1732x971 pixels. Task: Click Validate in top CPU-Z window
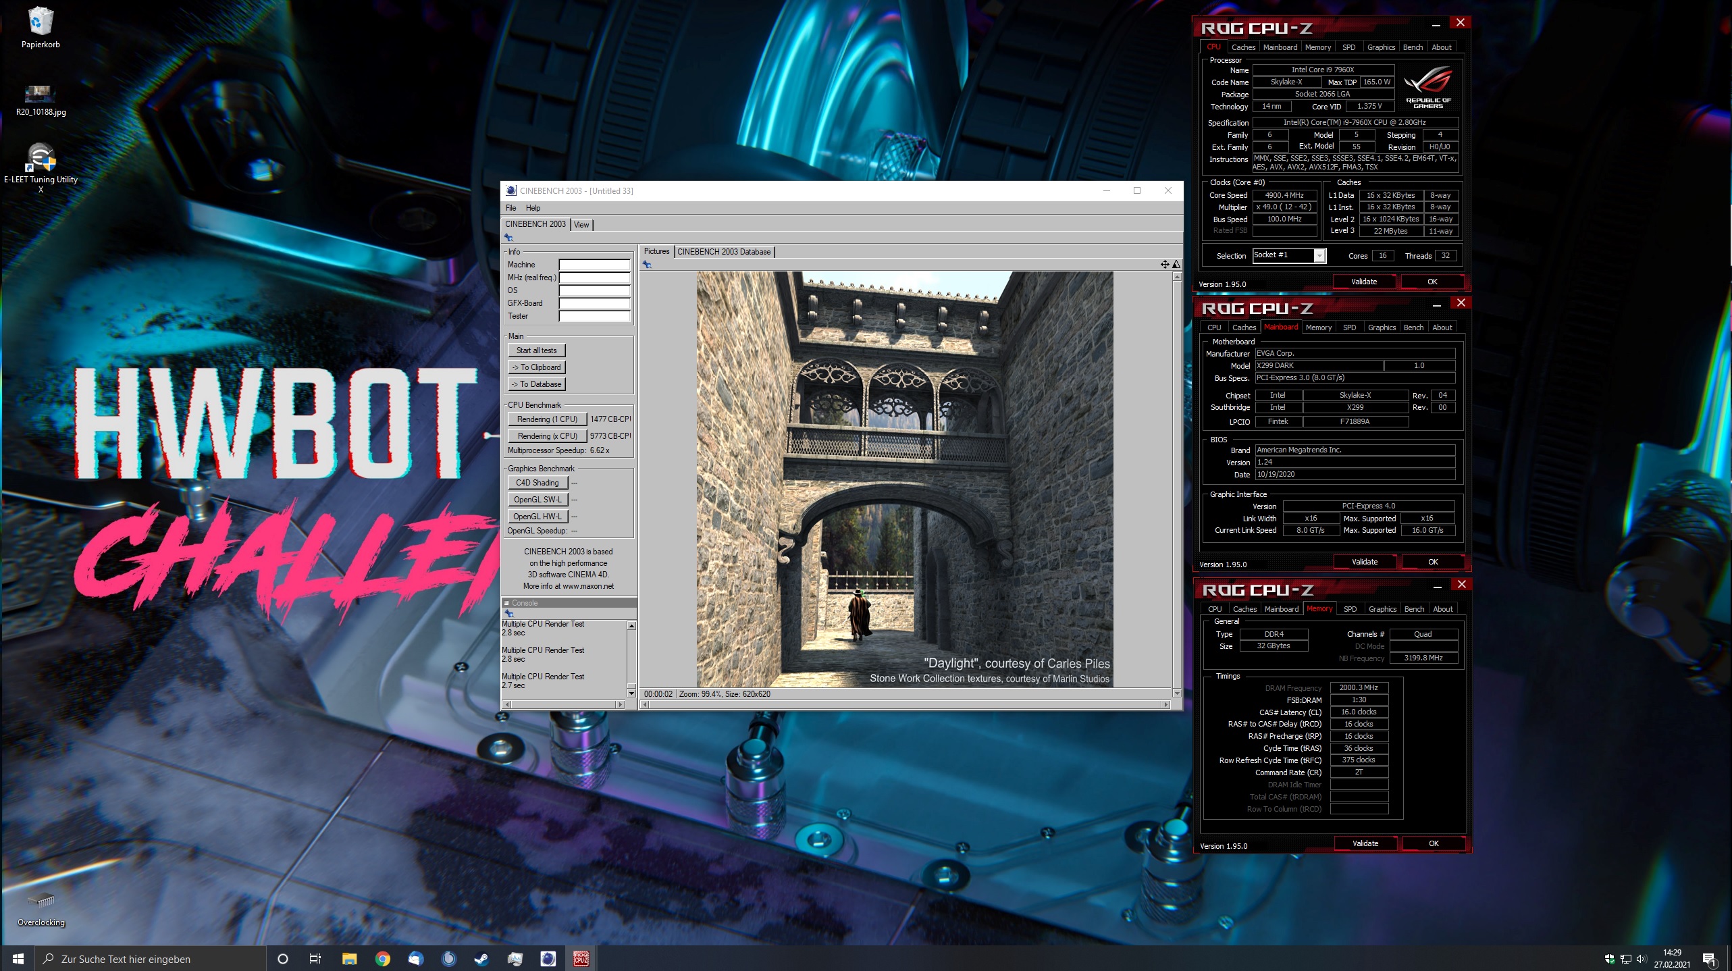1363,282
